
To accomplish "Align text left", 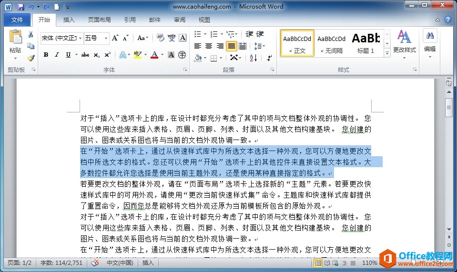I will point(198,46).
